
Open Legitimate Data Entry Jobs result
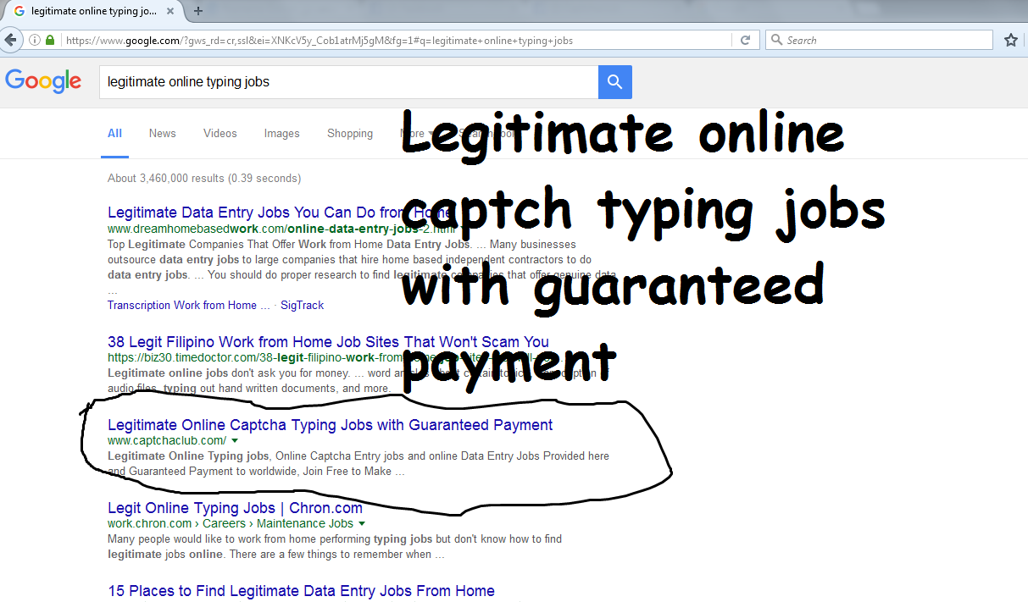[280, 213]
